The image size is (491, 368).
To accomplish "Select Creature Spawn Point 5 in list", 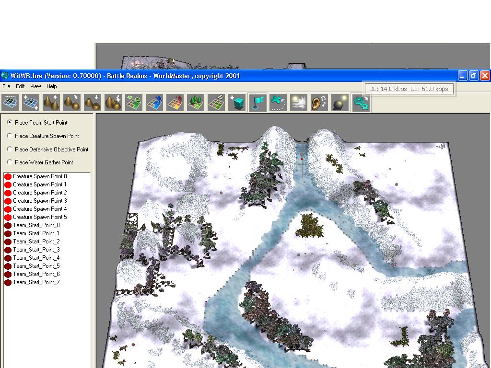I will pos(35,217).
